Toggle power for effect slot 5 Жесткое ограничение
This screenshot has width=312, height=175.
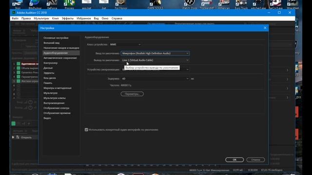(x=19, y=81)
